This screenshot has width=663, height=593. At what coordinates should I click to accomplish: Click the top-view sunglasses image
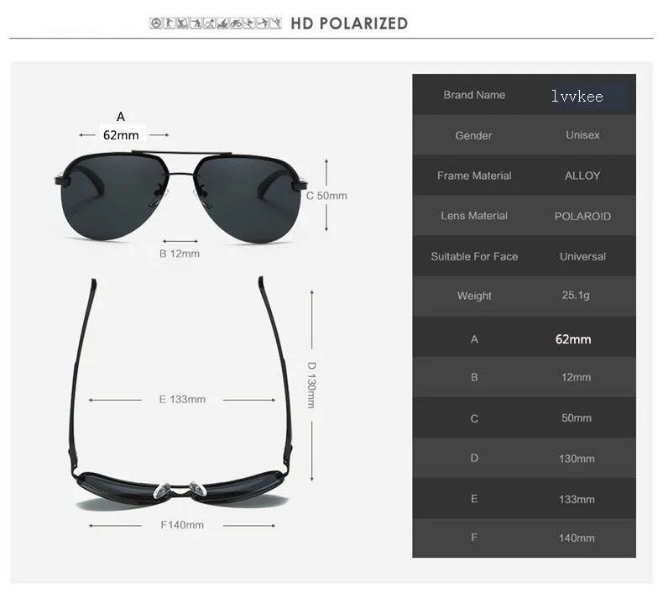[180, 394]
